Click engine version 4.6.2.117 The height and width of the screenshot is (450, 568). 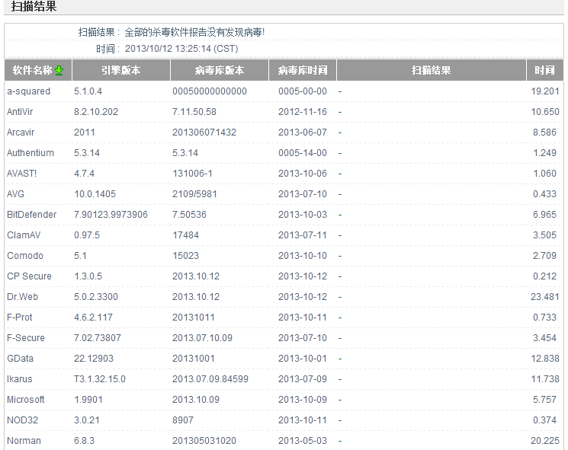(x=94, y=318)
